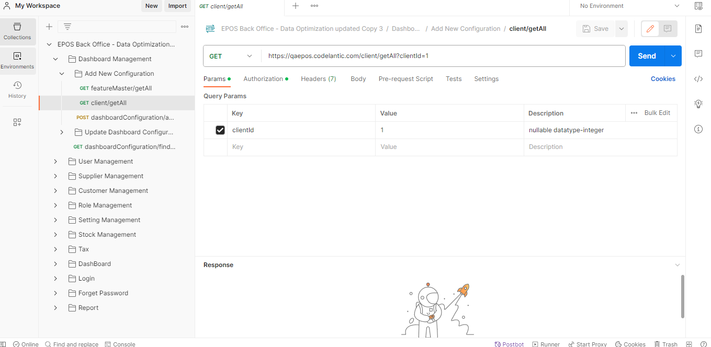The image size is (711, 347).
Task: Expand the Stock Management folder
Action: [x=55, y=235]
